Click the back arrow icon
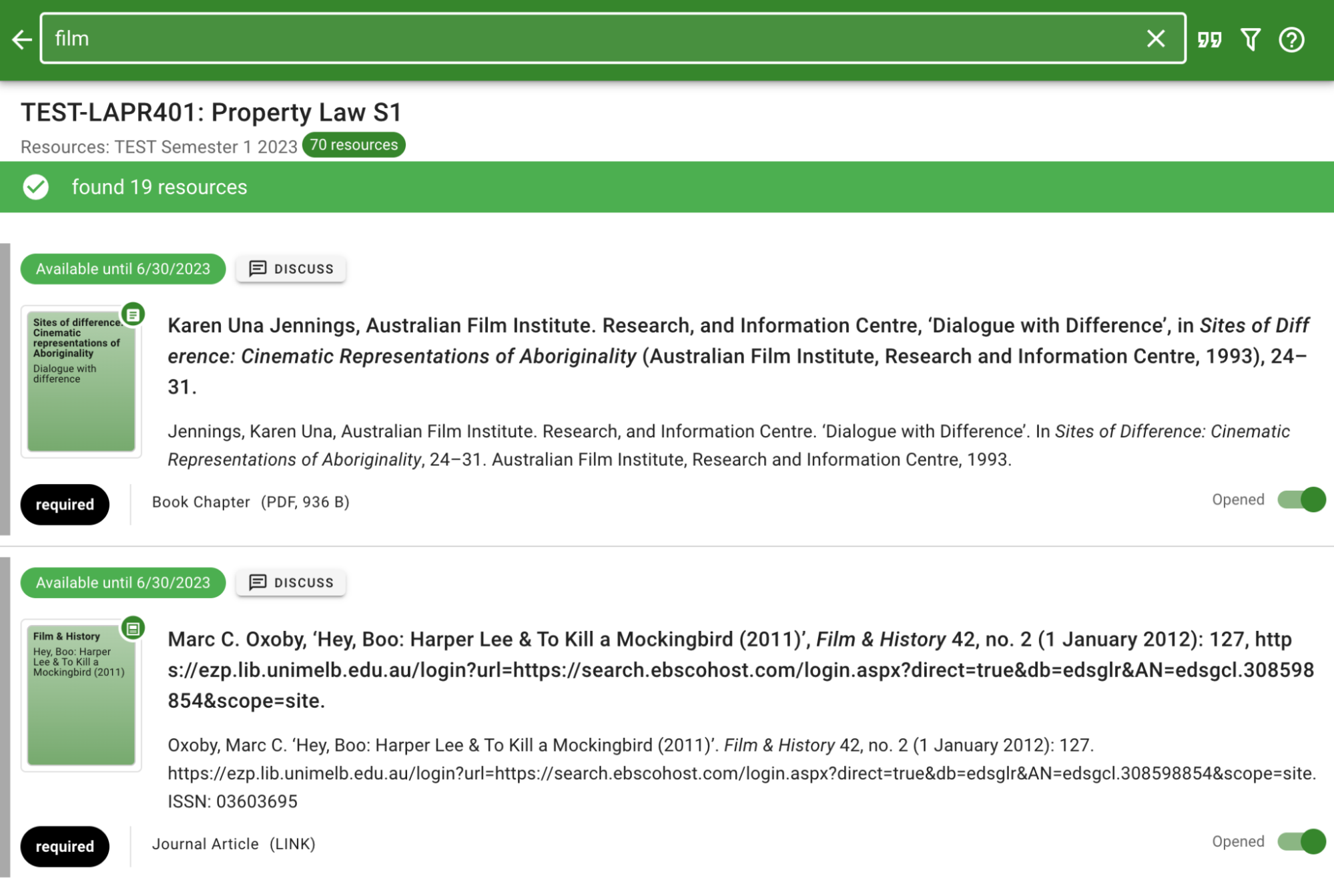1334x888 pixels. [22, 39]
